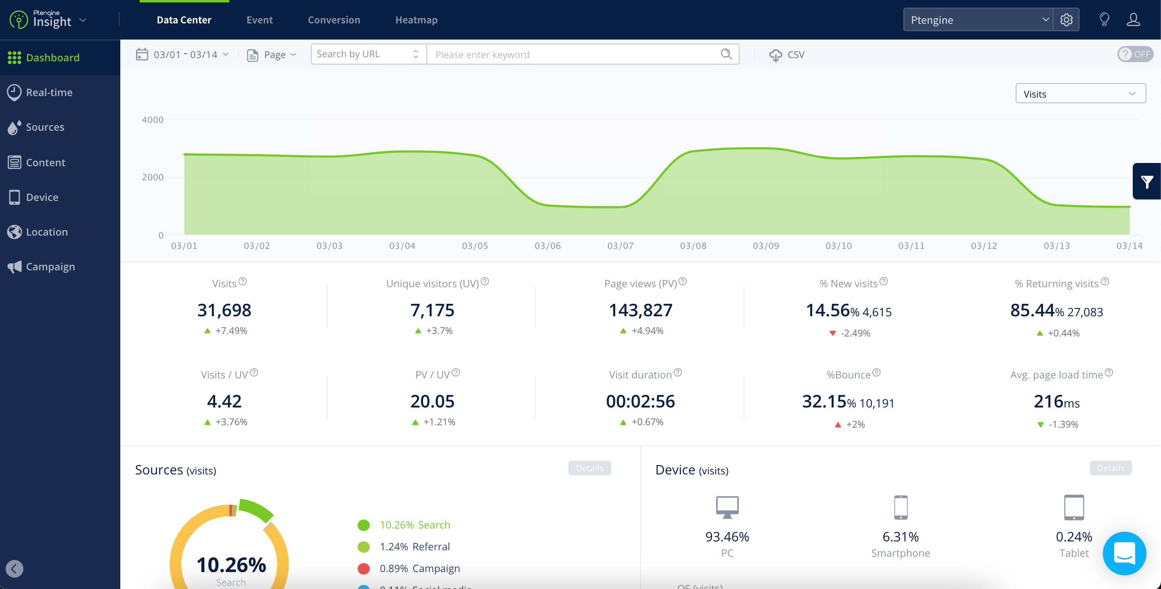Open the settings gear icon
The width and height of the screenshot is (1161, 589).
1066,20
